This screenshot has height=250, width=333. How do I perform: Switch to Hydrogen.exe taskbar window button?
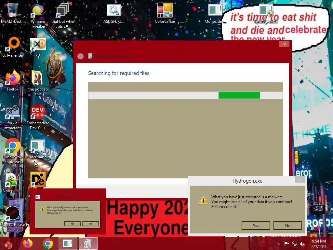click(x=68, y=243)
